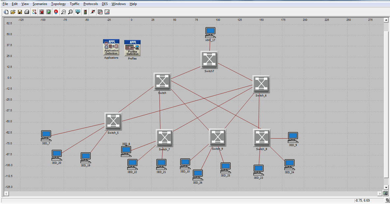The width and height of the screenshot is (390, 204).
Task: Select the Switch_9 node
Action: (217, 137)
